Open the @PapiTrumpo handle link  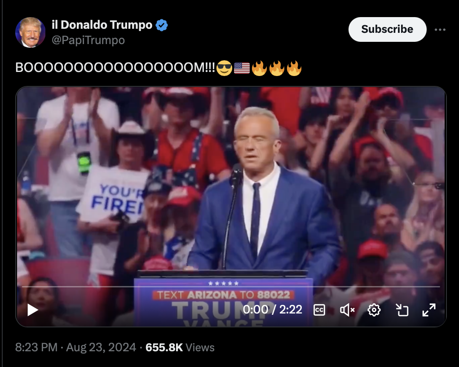coord(88,40)
